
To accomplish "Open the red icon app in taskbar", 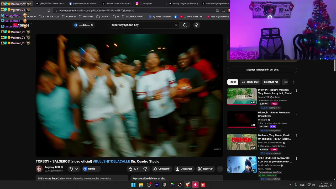I will point(203,185).
